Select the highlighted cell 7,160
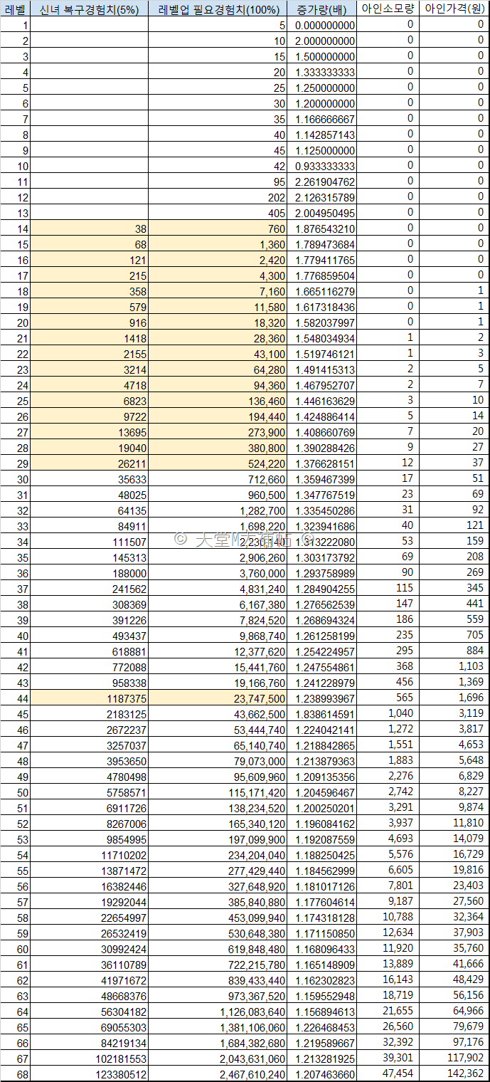 (218, 291)
